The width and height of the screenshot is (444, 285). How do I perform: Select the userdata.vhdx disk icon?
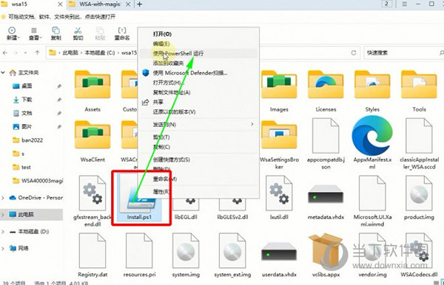pos(279,251)
